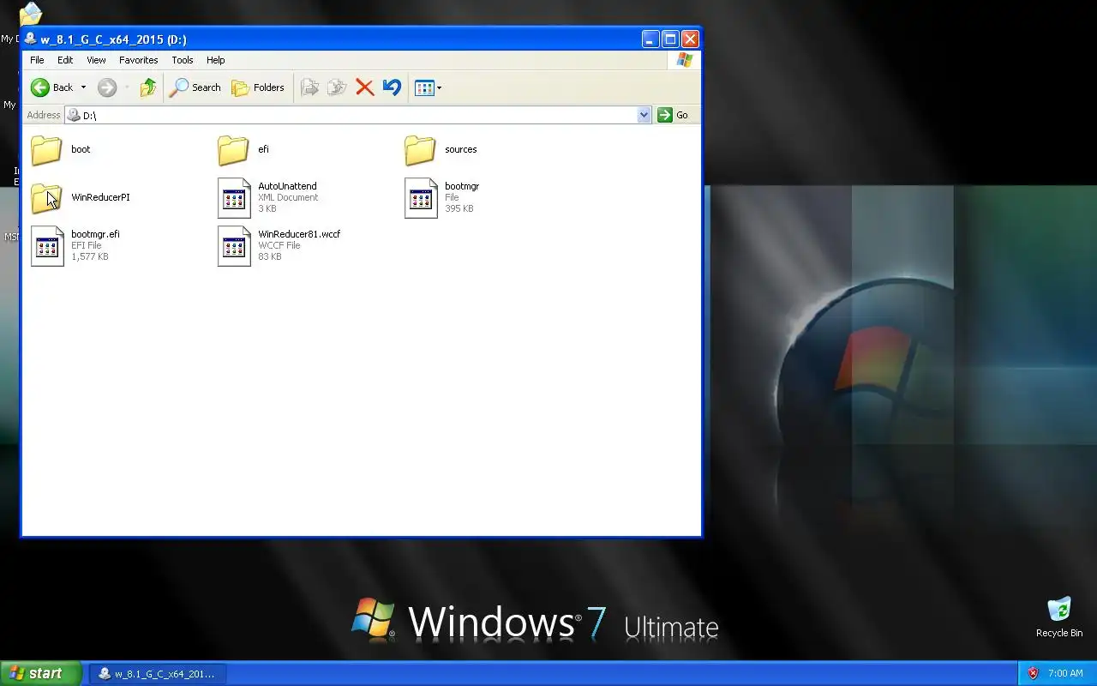The image size is (1097, 686).
Task: Click the Back button
Action: pyautogui.click(x=51, y=87)
